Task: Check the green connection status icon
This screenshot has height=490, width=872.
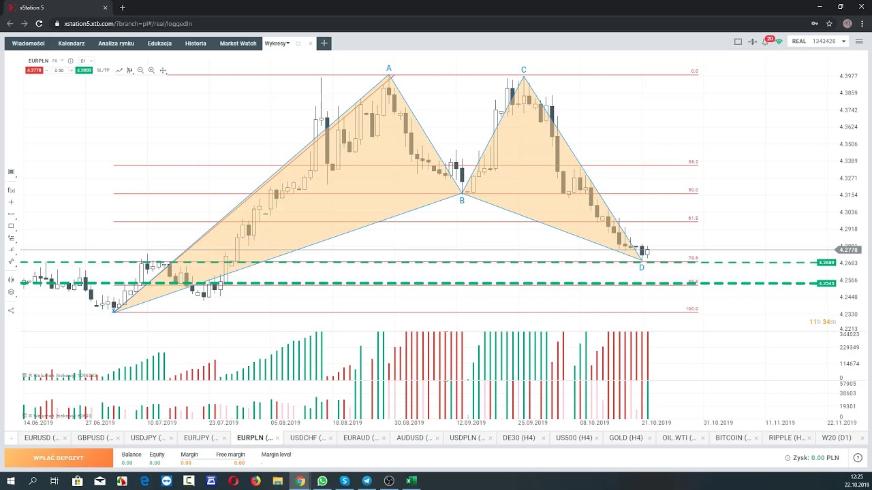Action: 779,42
